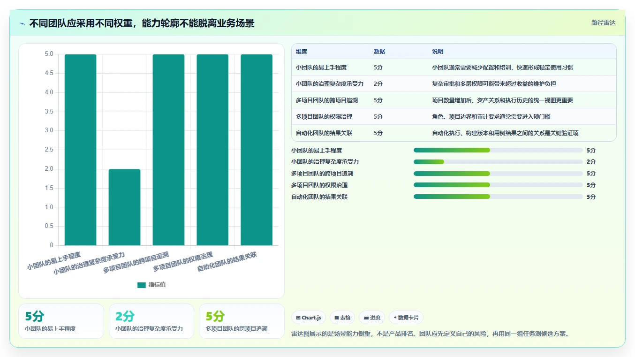Click the 指标值 legend text
Viewport: 635px width, 357px height.
coord(157,285)
